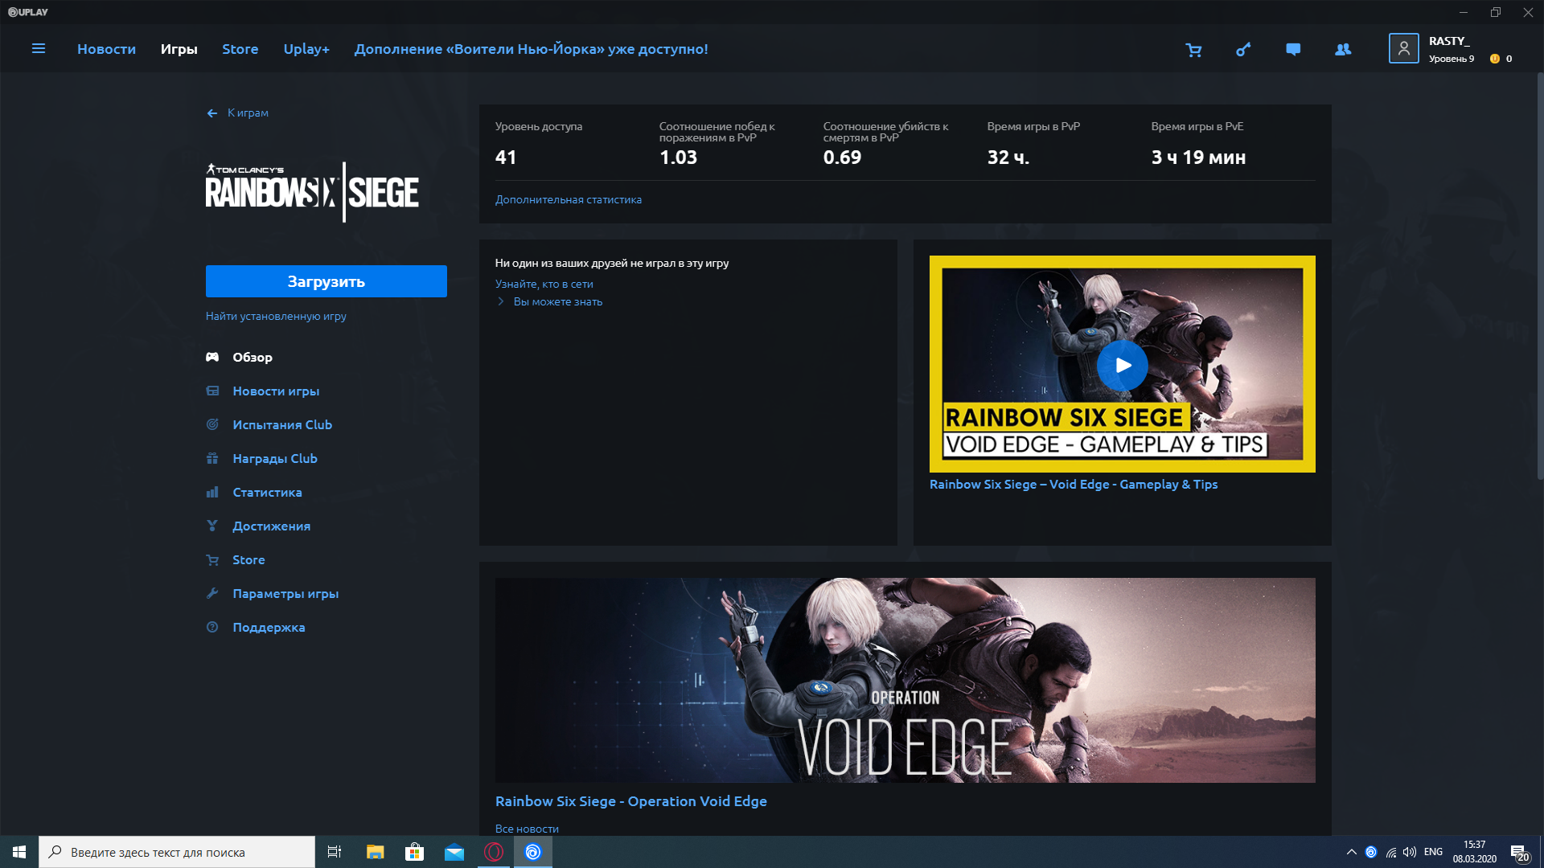Open the Operation Void Edge banner image

[905, 680]
